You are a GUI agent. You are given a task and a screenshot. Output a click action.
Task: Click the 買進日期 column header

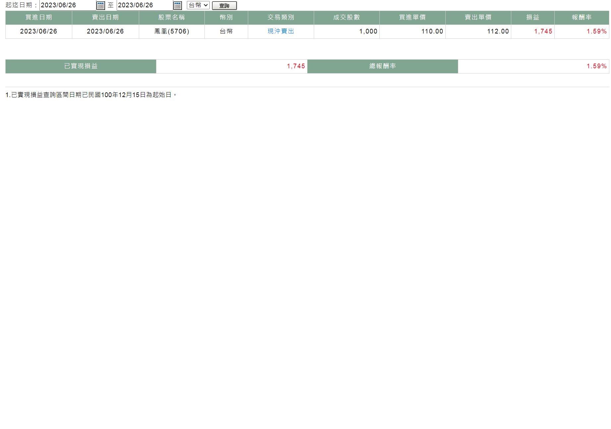pyautogui.click(x=39, y=18)
